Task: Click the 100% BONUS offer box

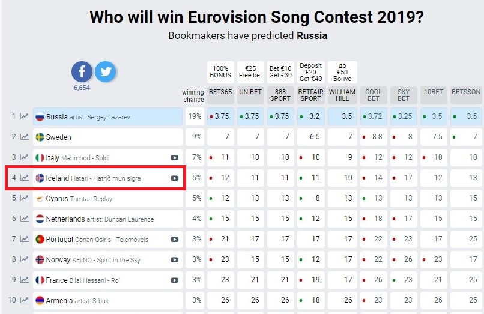Action: (x=220, y=72)
